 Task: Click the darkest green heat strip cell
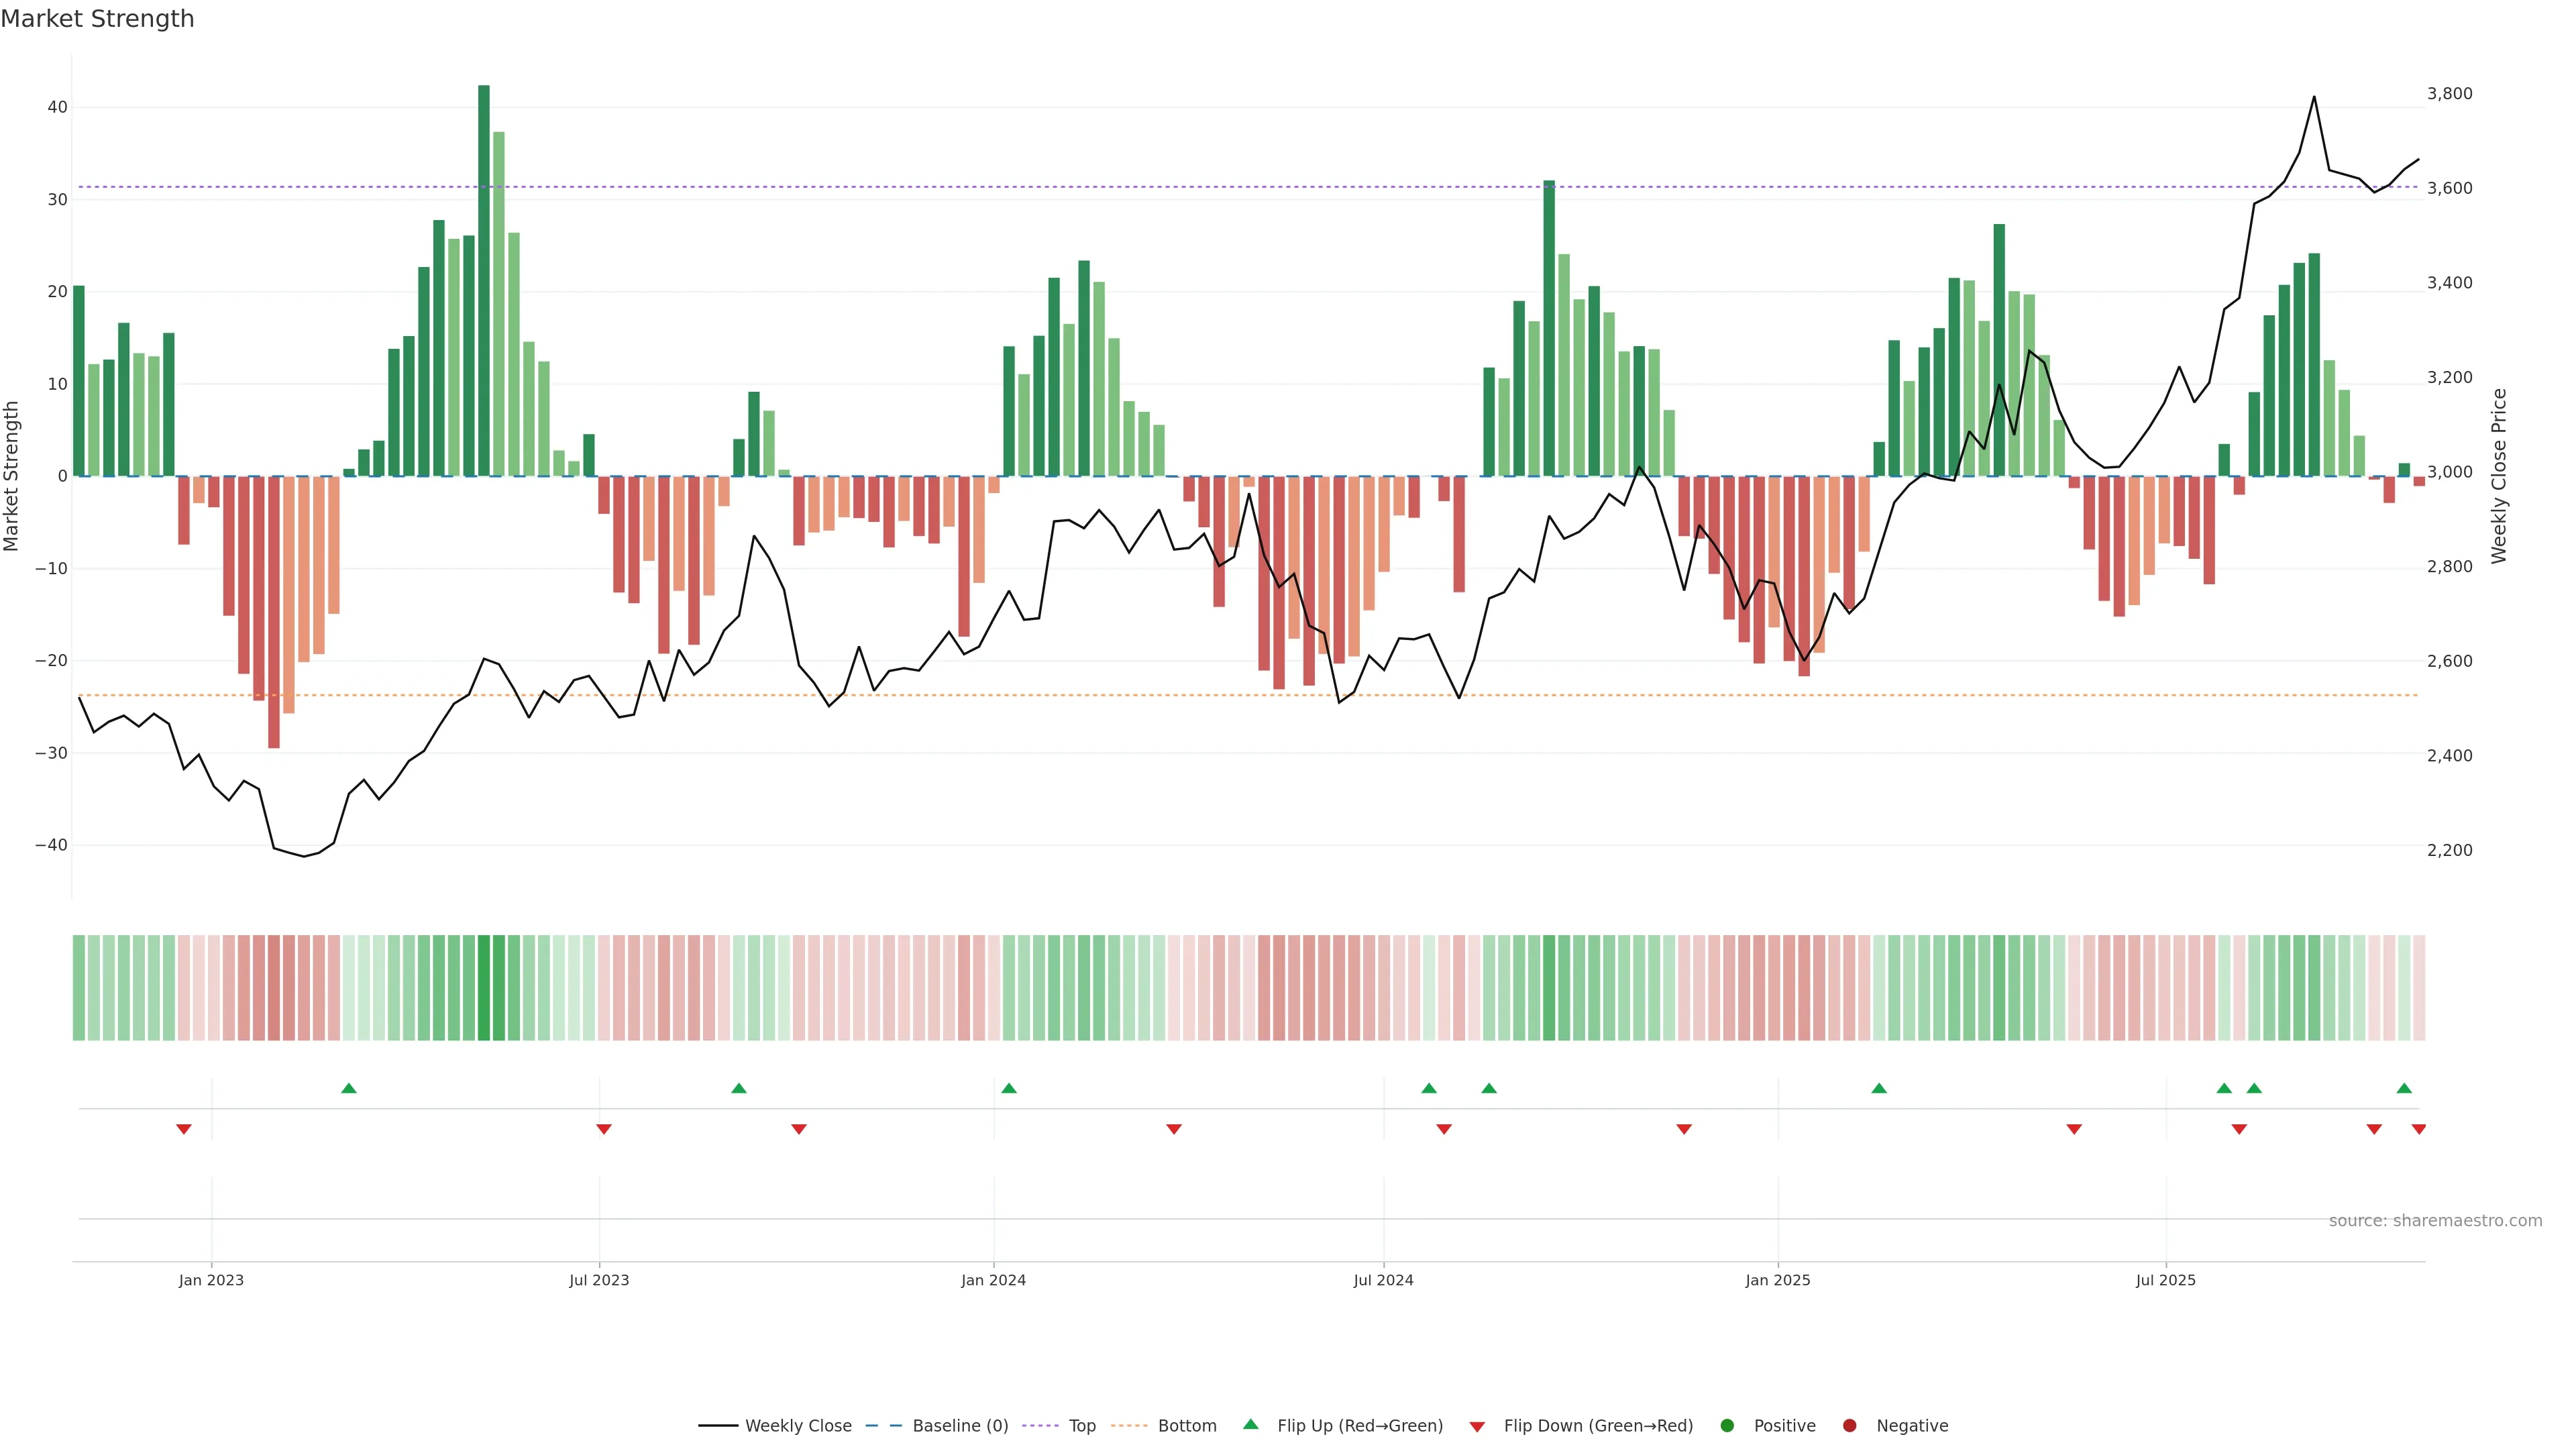tap(484, 987)
